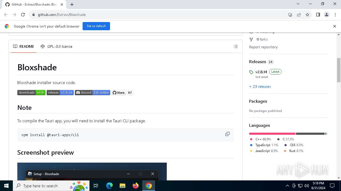
Task: Open a new browser tab
Action: click(x=72, y=5)
